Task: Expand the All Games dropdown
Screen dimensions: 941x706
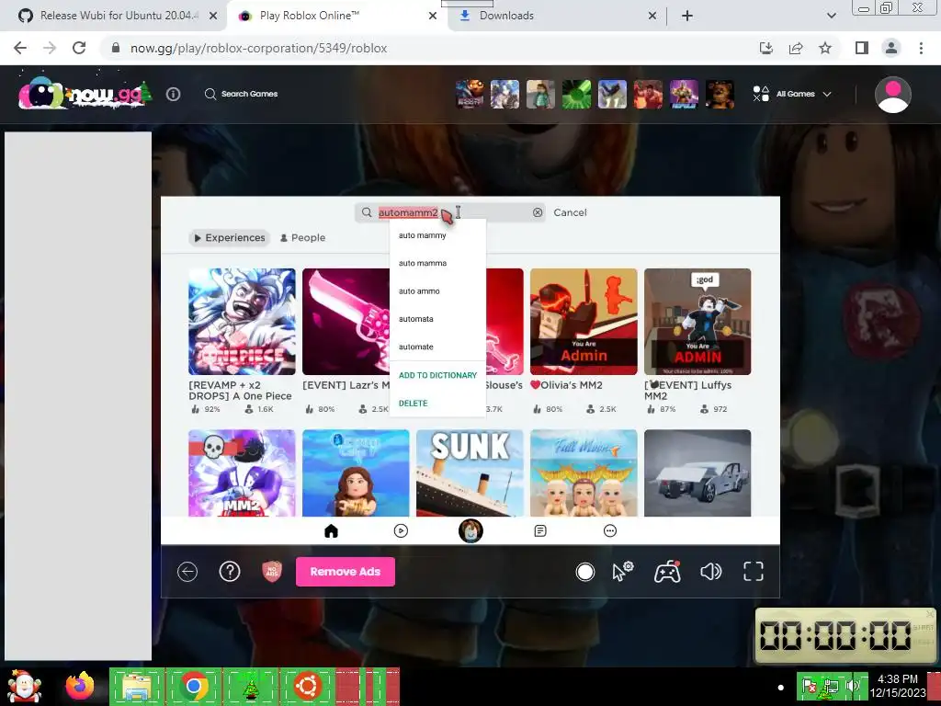Action: point(792,95)
